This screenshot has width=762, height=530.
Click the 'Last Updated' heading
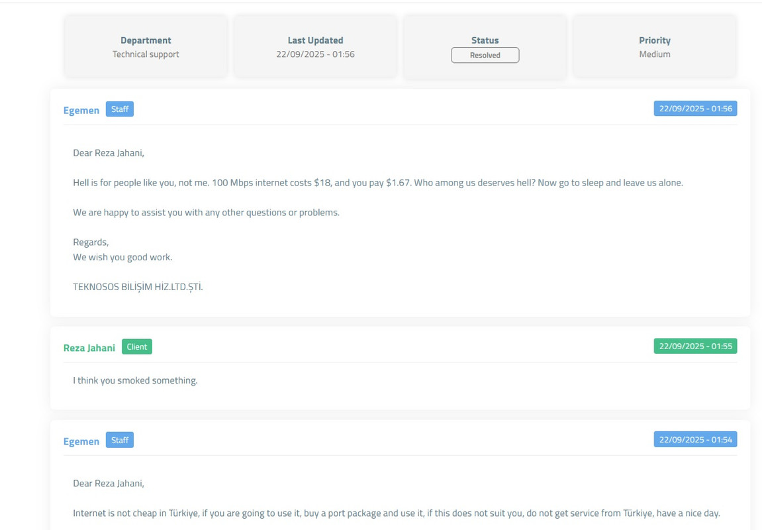point(315,40)
